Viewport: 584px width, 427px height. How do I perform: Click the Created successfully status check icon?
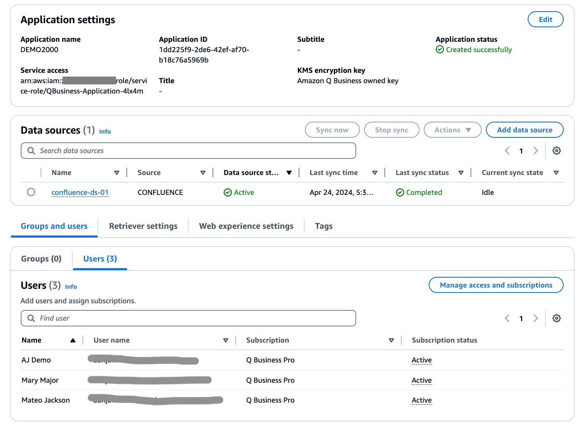[440, 50]
